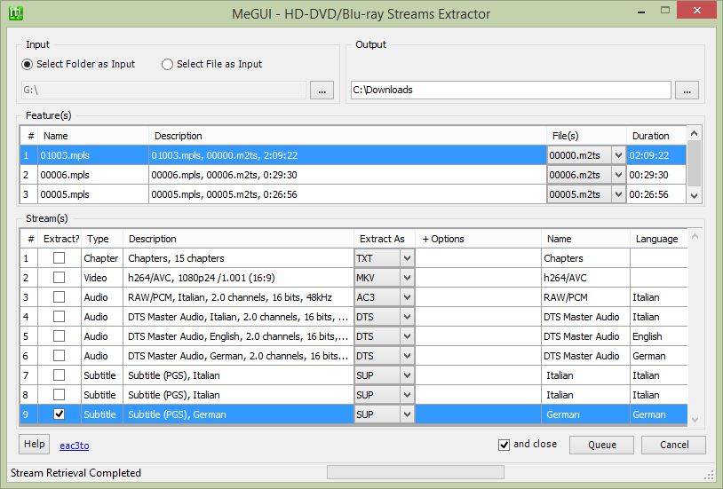
Task: Toggle the 'and close' checkbox
Action: 504,445
